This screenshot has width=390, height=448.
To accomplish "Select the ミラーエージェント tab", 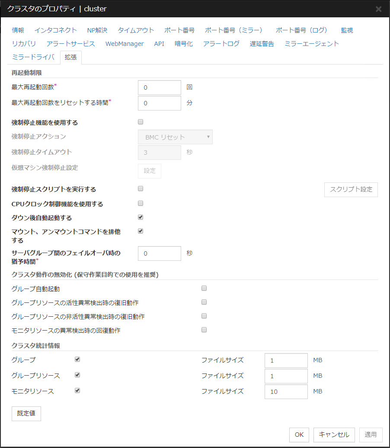I will [311, 44].
